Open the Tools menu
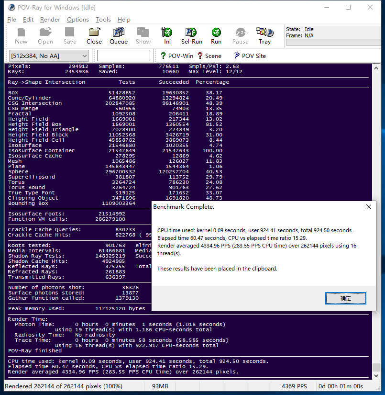The height and width of the screenshot is (395, 385). [103, 20]
